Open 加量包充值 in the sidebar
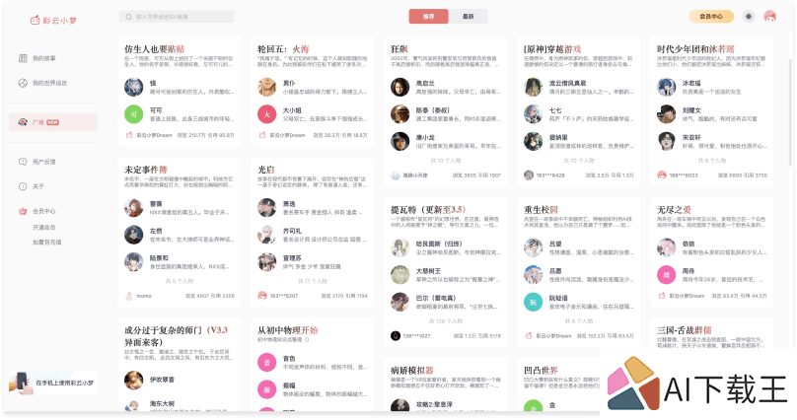797x420 pixels. pos(46,243)
